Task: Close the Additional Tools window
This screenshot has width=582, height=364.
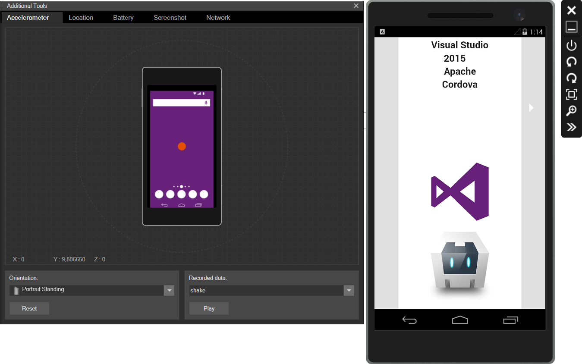Action: 356,6
